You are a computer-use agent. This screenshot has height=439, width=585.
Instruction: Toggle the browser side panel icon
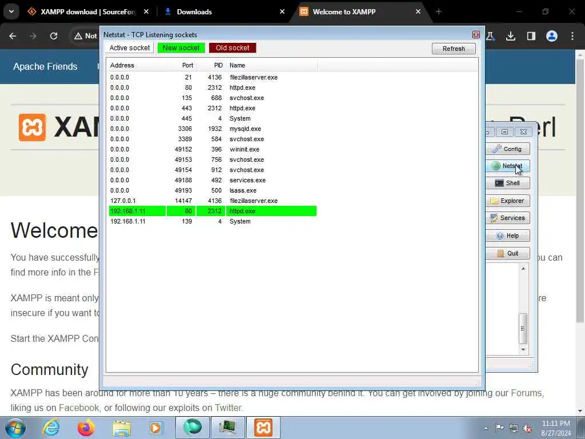coord(531,36)
